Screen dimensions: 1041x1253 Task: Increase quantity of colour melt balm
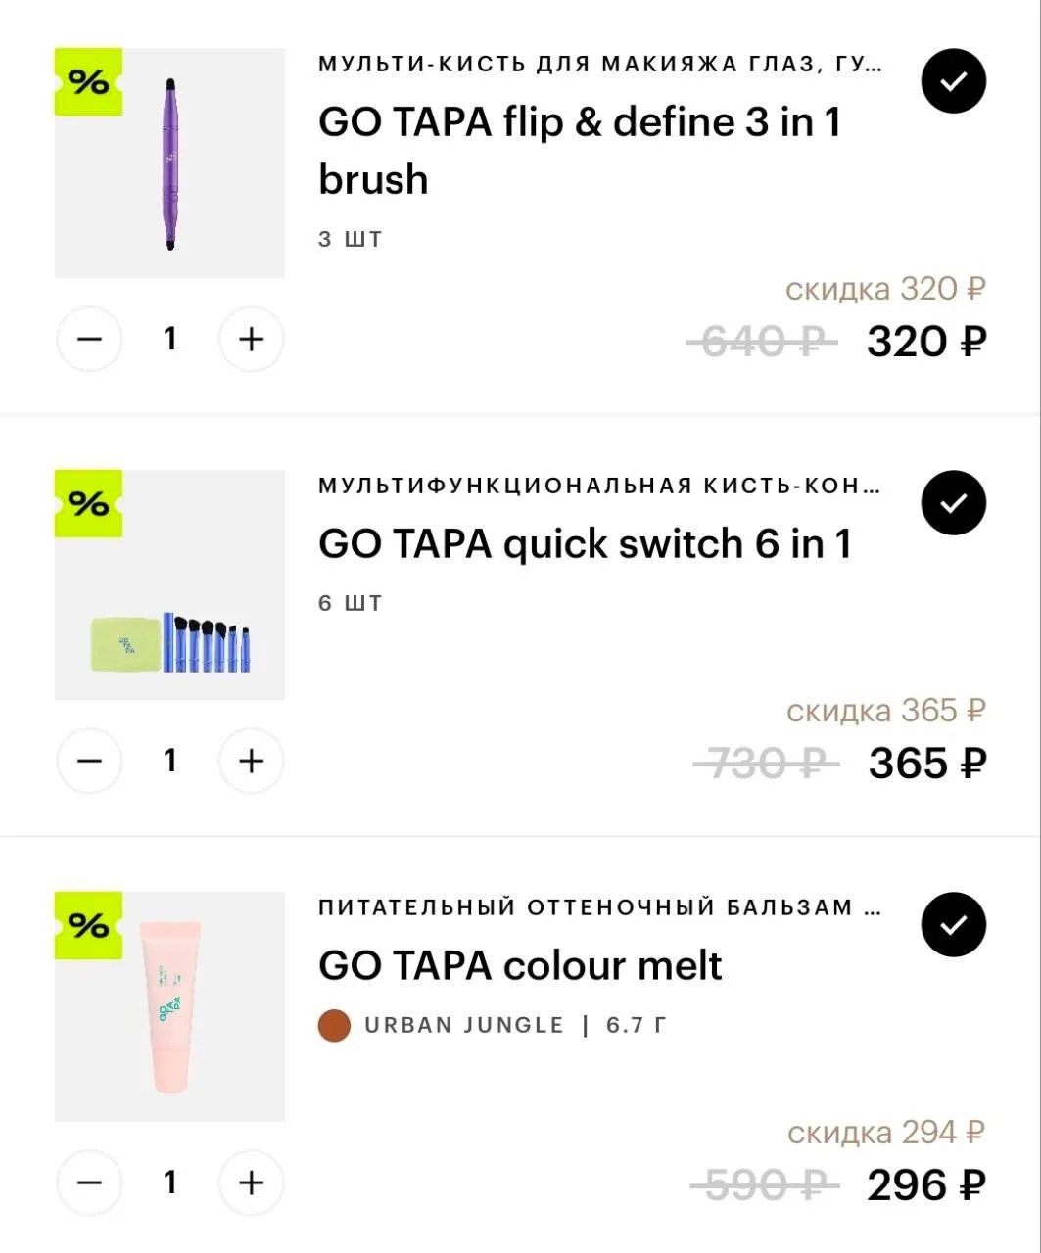coord(252,1183)
